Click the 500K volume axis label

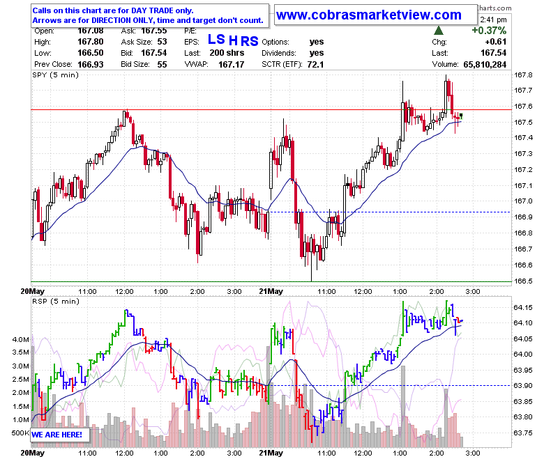tap(20, 433)
